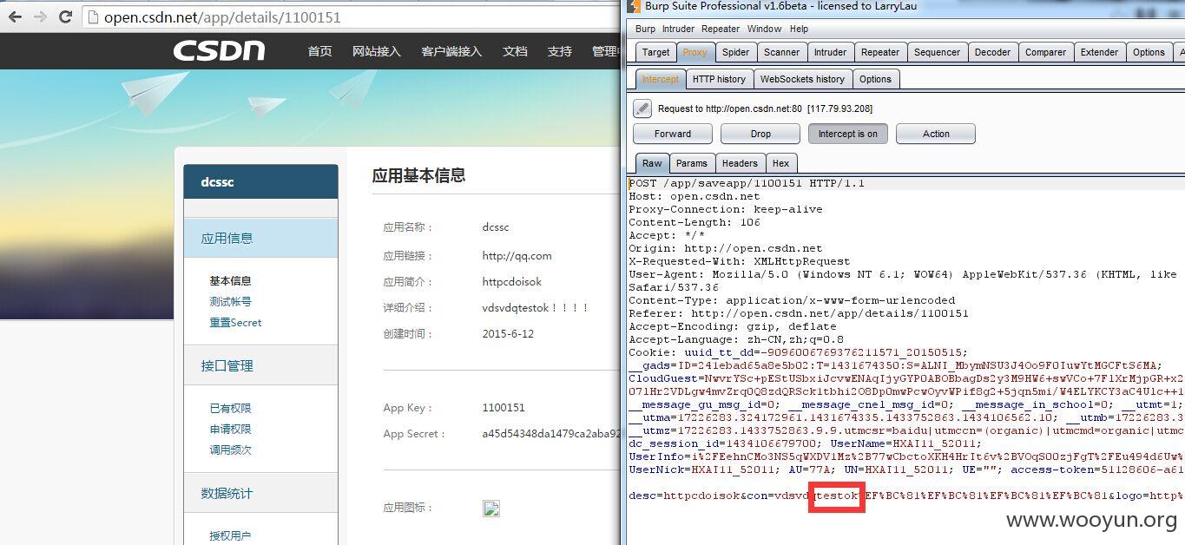Click the Burp Suite title bar icon
The width and height of the screenshot is (1185, 545).
[634, 7]
